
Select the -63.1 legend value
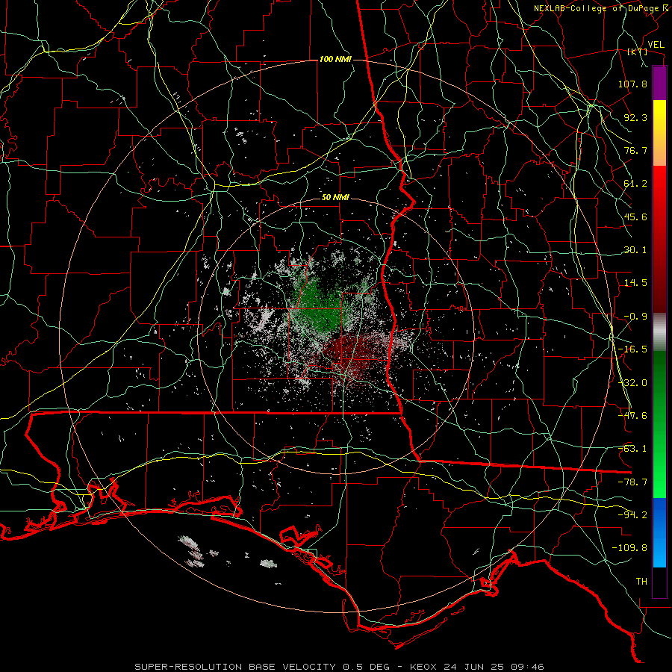tap(632, 449)
